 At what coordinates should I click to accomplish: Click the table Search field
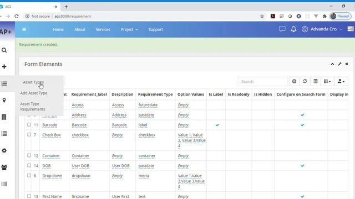pos(262,81)
